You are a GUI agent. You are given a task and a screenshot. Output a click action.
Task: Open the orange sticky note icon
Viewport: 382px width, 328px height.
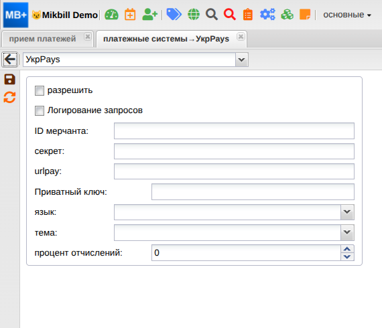coord(305,15)
